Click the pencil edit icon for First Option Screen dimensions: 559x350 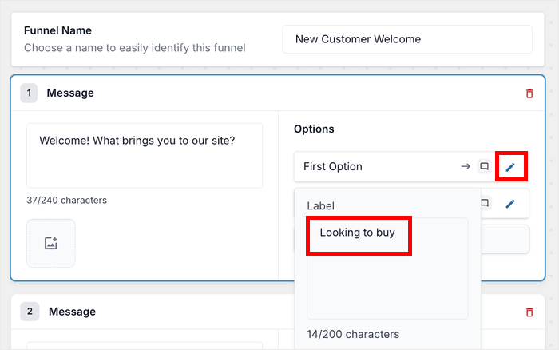510,166
